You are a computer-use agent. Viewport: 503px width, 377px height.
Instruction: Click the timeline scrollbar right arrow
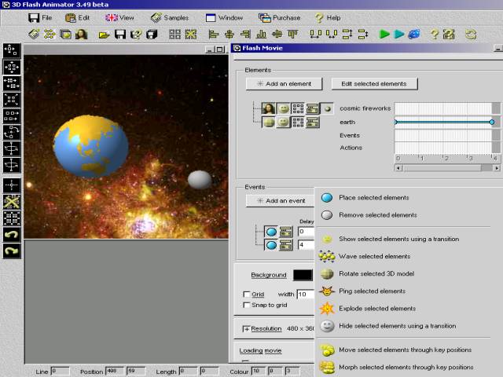coord(497,168)
